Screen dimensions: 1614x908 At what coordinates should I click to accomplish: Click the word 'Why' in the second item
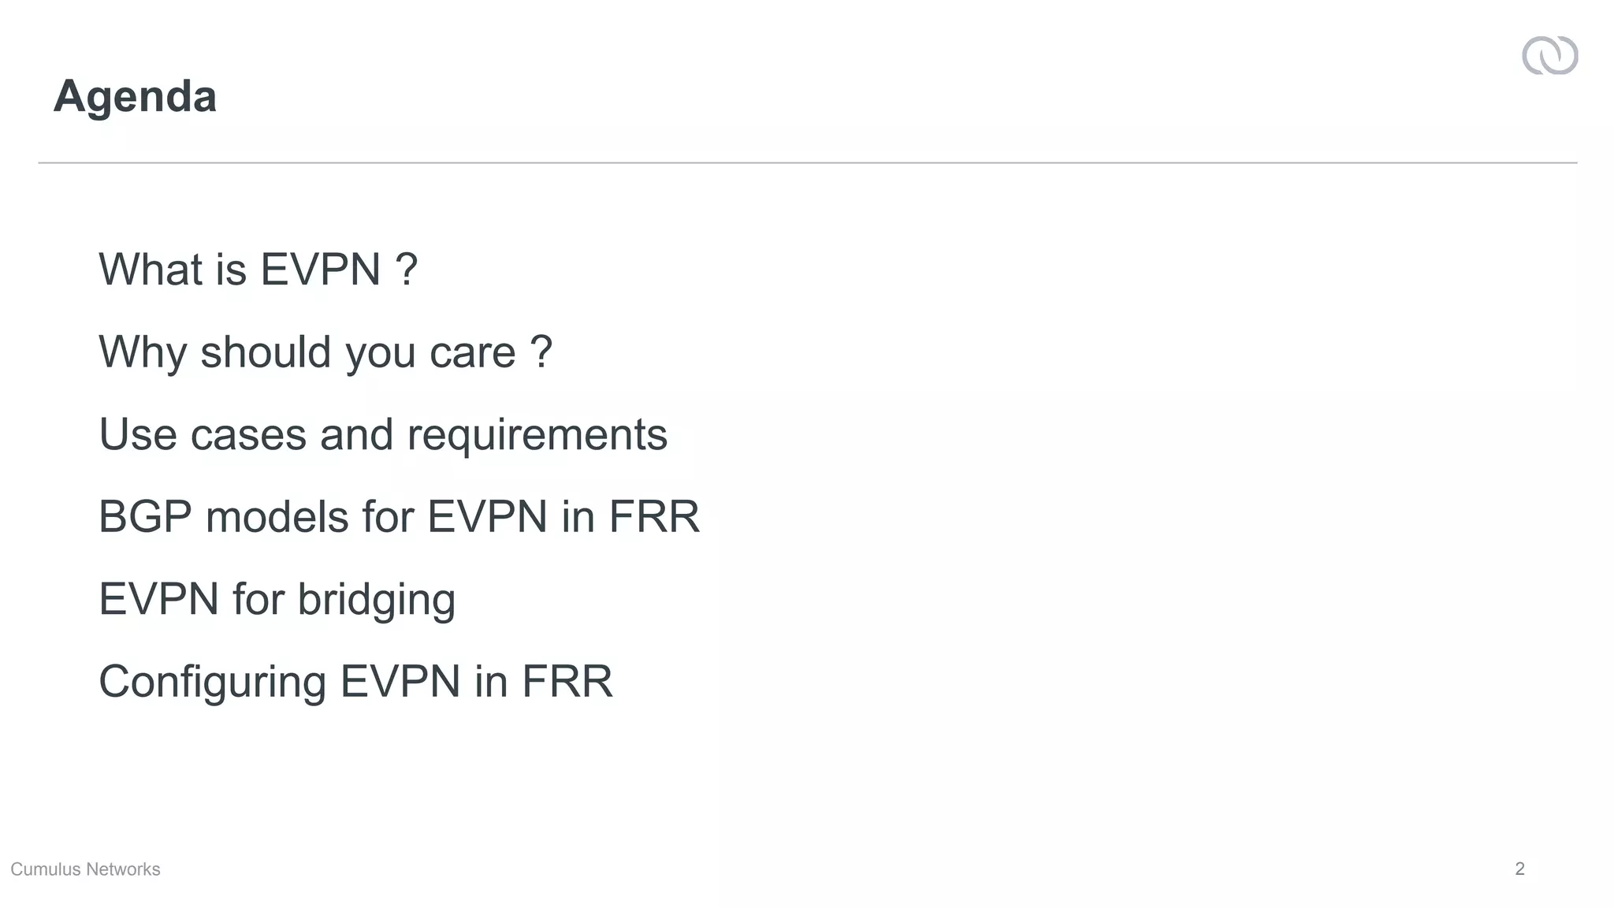click(x=142, y=352)
